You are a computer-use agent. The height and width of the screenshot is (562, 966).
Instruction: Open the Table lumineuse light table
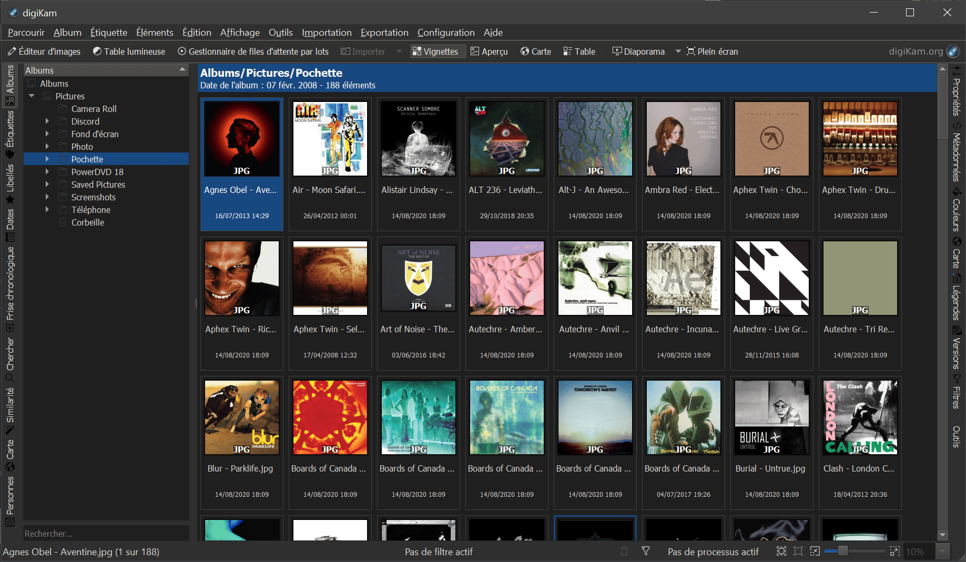click(129, 52)
